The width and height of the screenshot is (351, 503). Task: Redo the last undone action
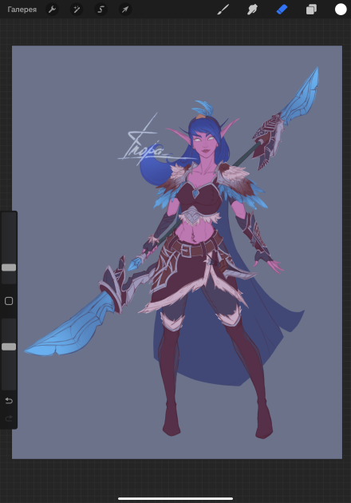[x=9, y=418]
